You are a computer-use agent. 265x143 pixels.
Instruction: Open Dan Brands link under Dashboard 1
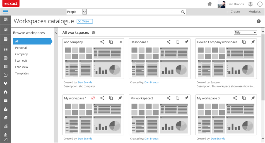[x=151, y=82]
